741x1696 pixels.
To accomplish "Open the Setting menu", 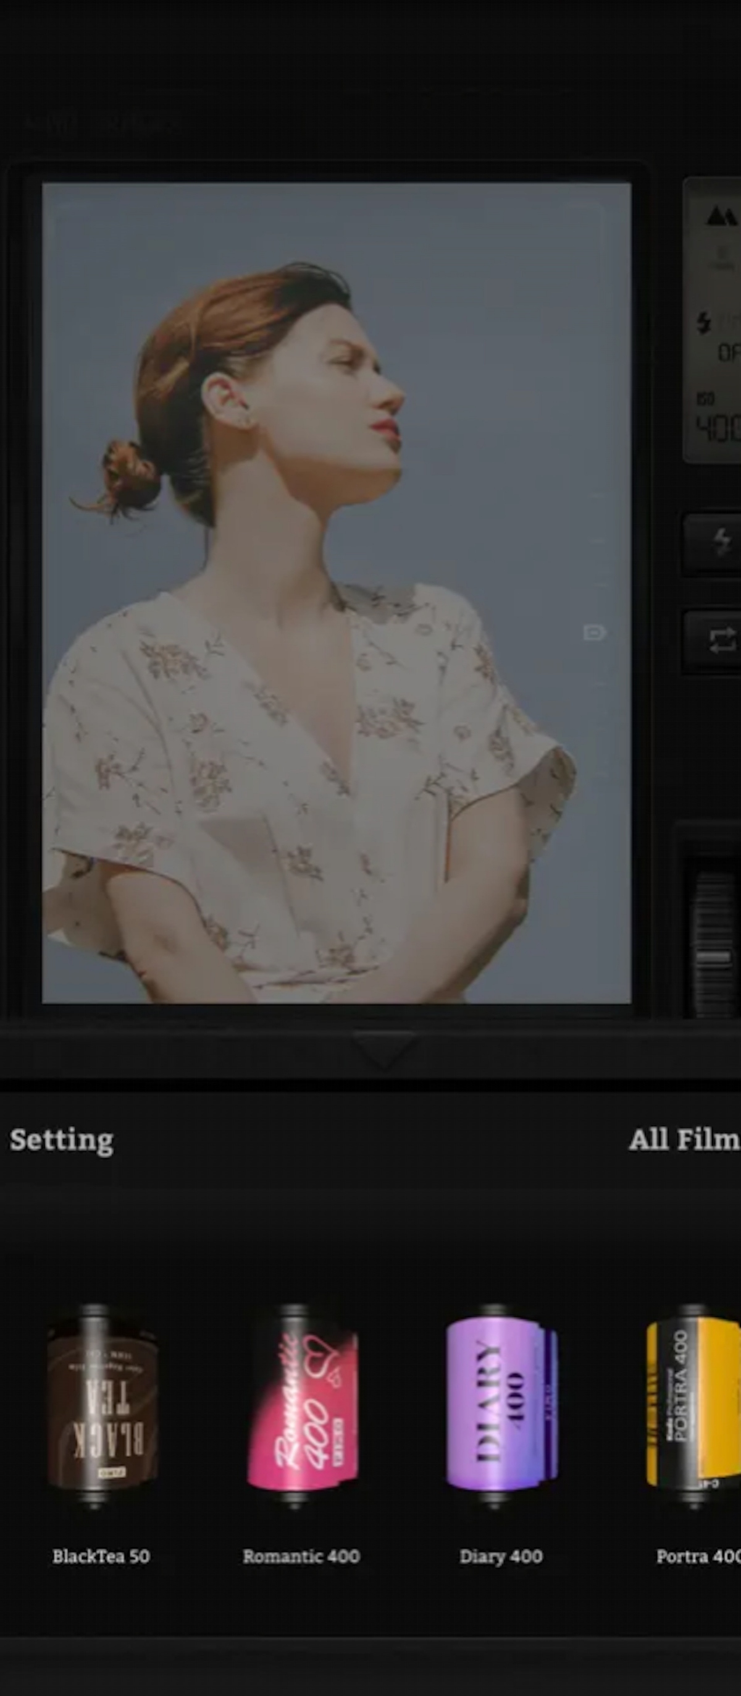I will 62,1140.
